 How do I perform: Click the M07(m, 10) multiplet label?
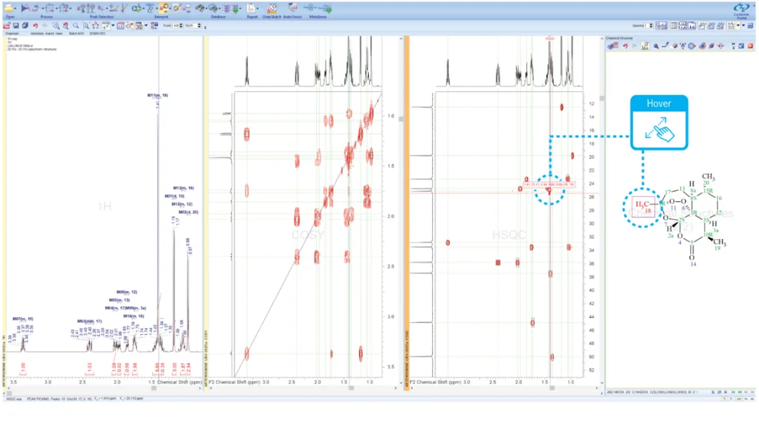pyautogui.click(x=22, y=319)
